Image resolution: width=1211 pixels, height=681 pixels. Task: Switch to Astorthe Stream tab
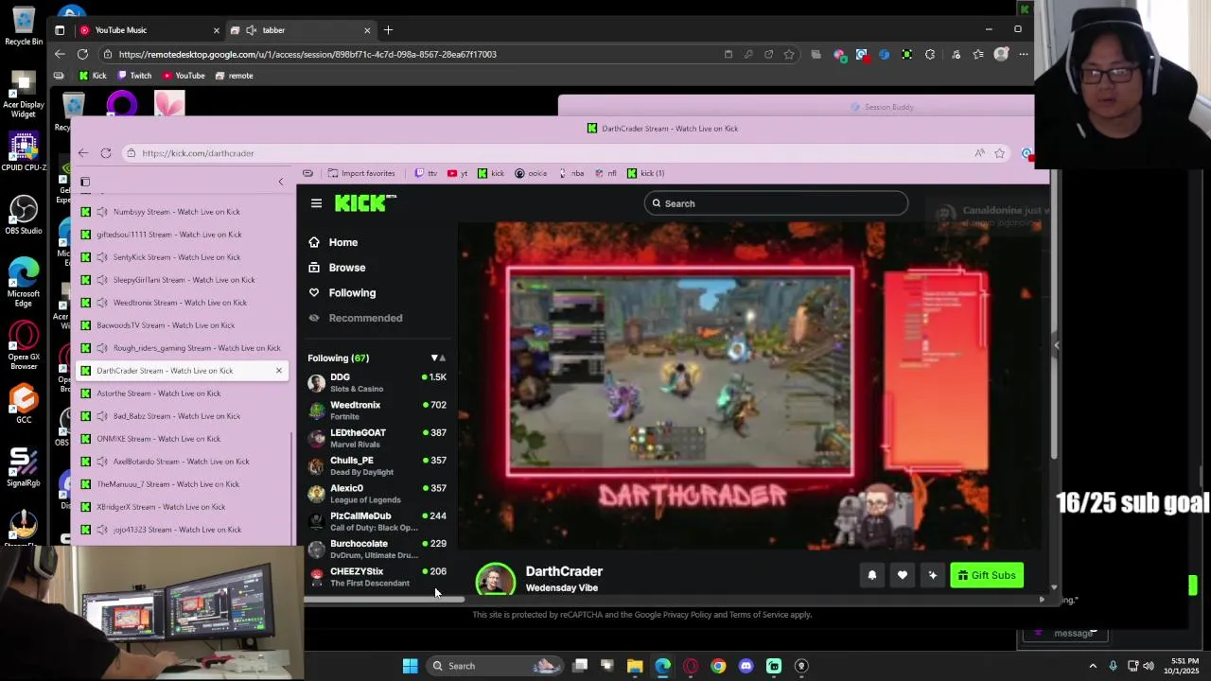pyautogui.click(x=180, y=393)
